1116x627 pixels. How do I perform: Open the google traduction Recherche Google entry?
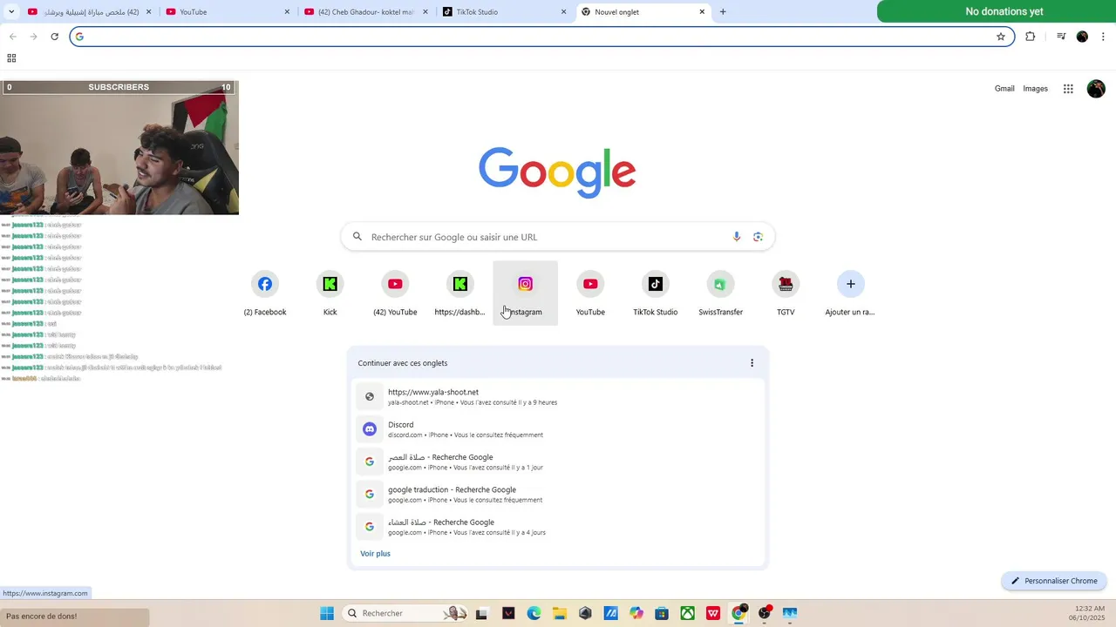[558, 495]
